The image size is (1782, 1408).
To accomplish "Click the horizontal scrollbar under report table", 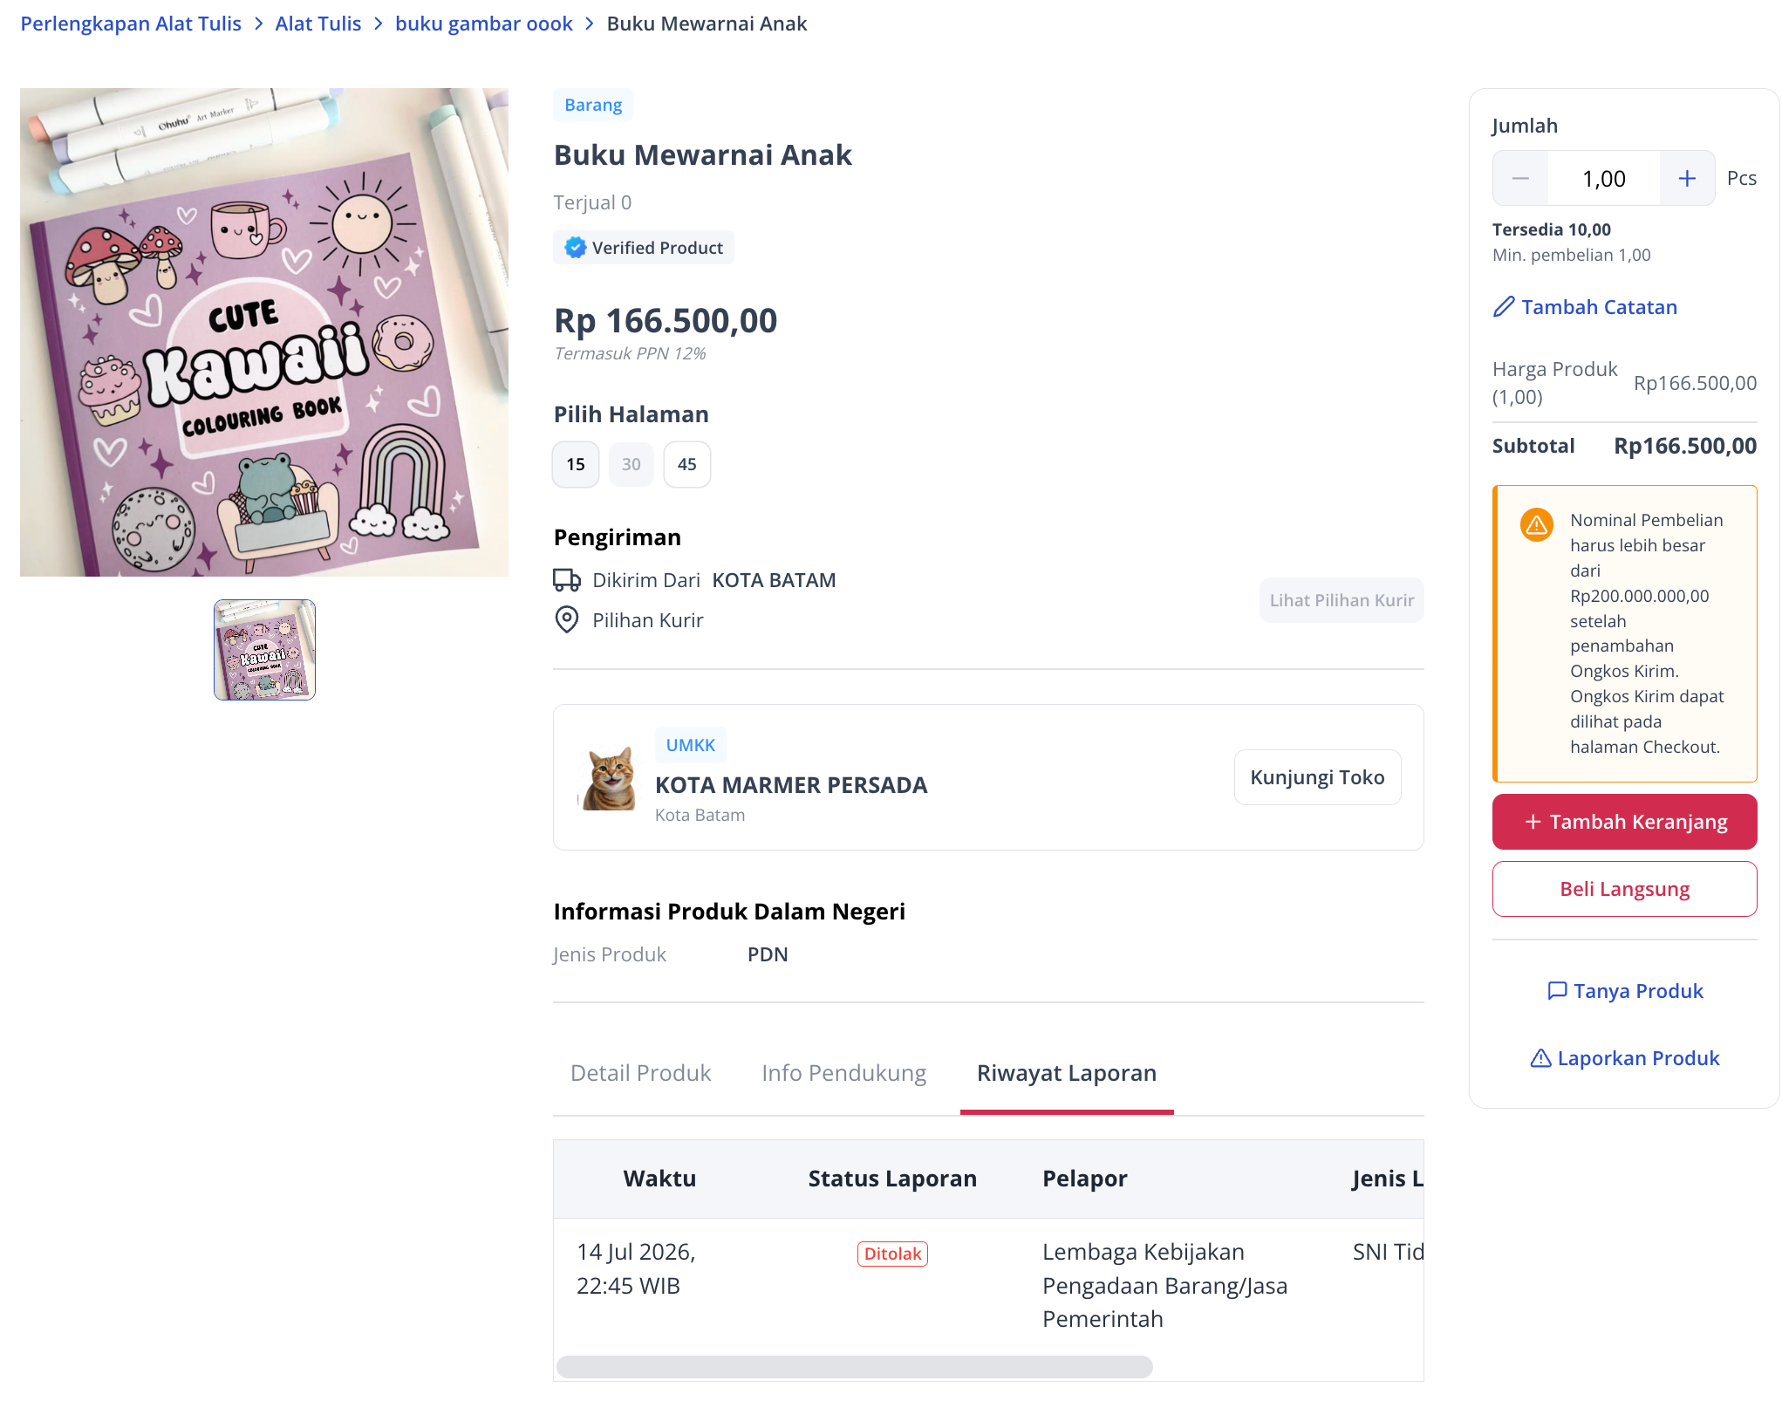I will 855,1367.
